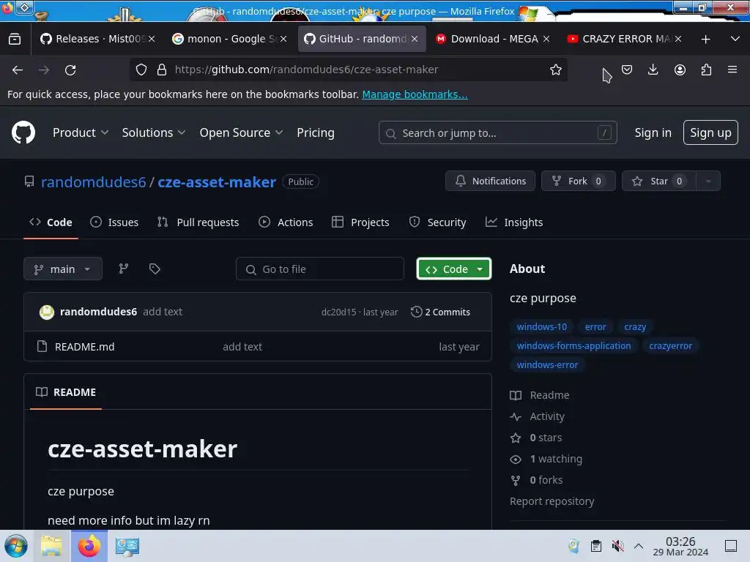This screenshot has width=750, height=562.
Task: Open the Actions tab
Action: coord(286,222)
